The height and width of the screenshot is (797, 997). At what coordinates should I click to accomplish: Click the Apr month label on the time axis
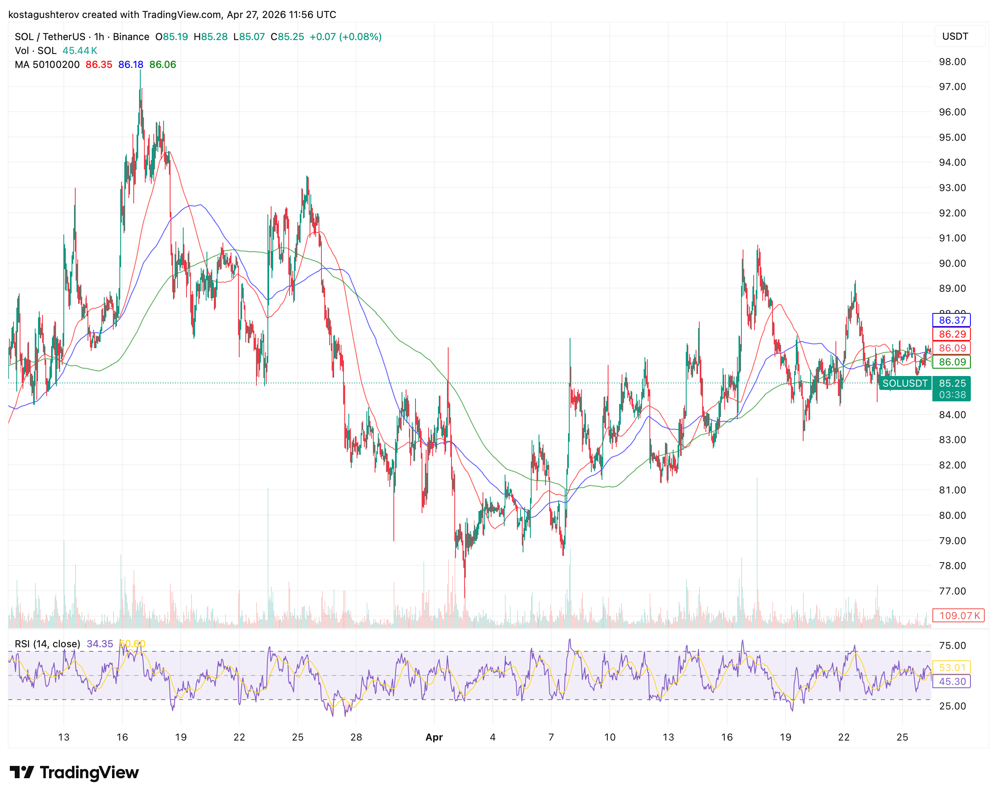434,737
